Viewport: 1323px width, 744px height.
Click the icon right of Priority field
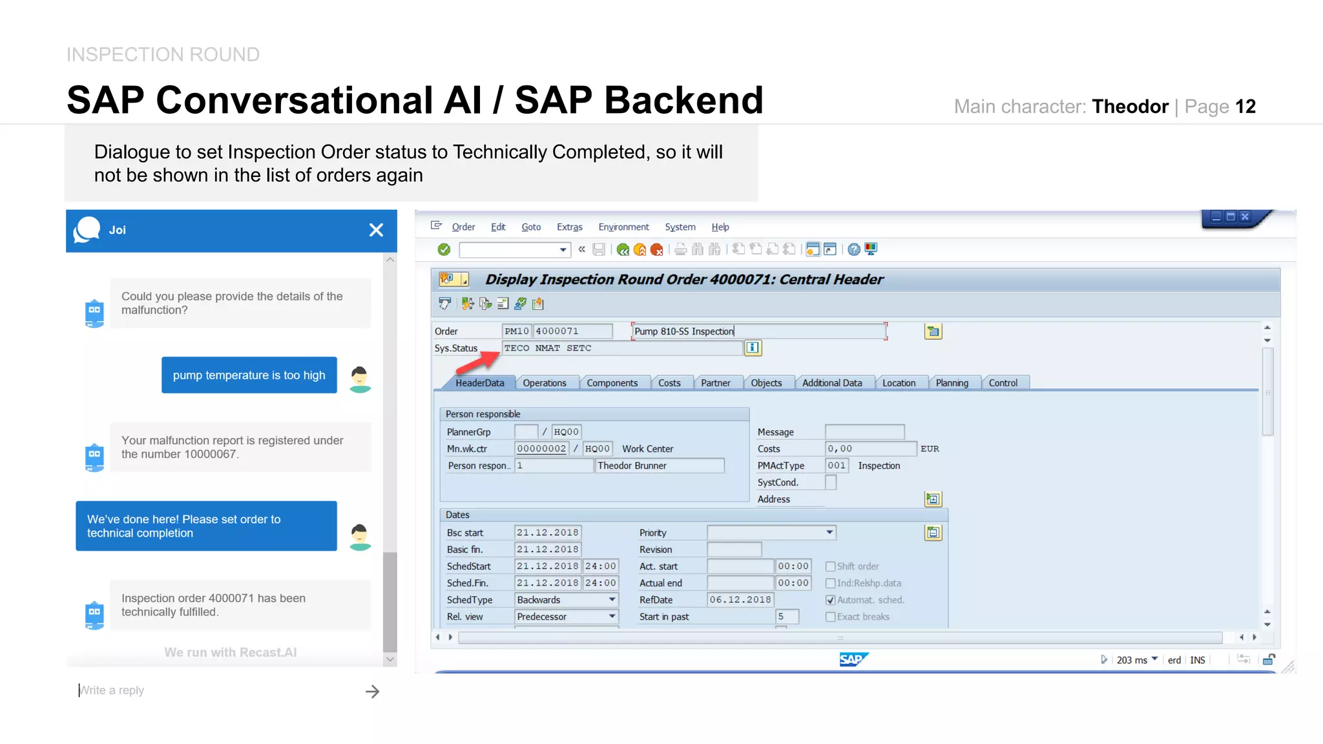click(x=933, y=533)
